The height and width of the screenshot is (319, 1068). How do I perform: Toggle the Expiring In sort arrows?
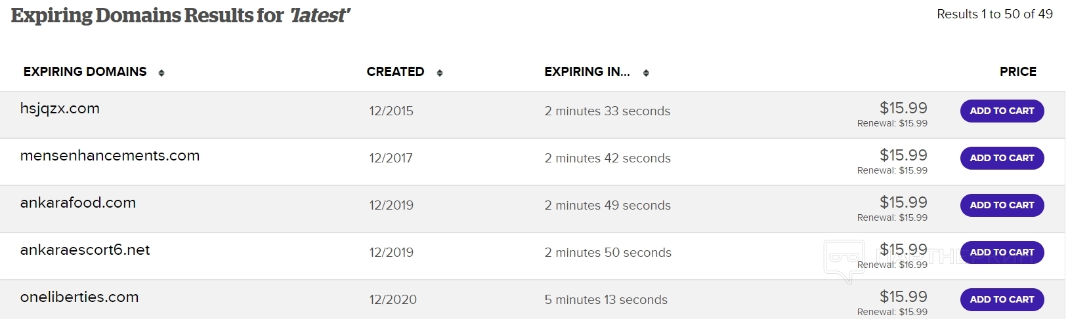point(646,73)
